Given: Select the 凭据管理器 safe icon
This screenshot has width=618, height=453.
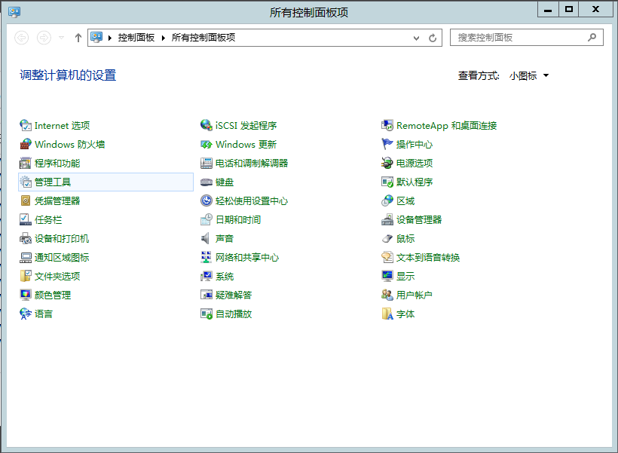Looking at the screenshot, I should 26,201.
